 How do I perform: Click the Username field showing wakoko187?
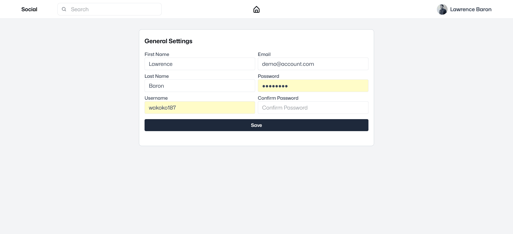200,108
